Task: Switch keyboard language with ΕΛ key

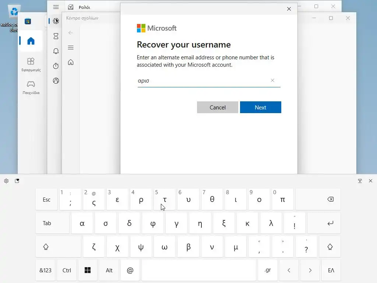Action: (331, 270)
